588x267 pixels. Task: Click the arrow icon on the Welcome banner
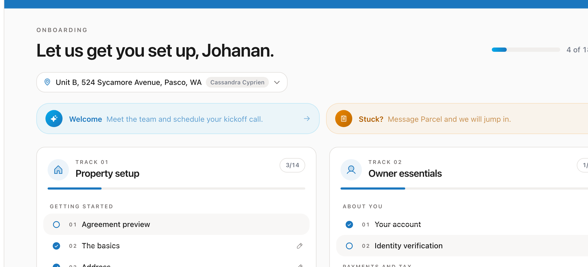click(x=307, y=119)
